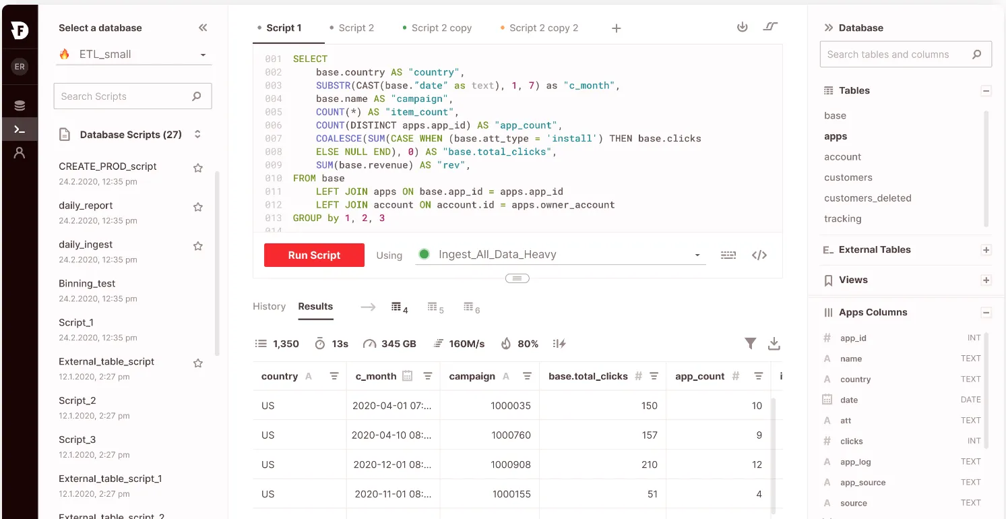Add a new script tab
1006x519 pixels.
[x=616, y=28]
